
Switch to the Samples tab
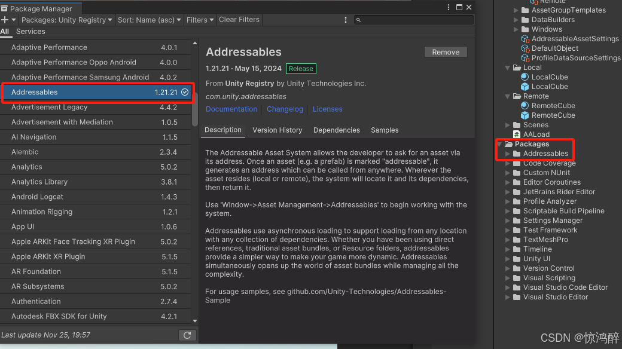[x=385, y=130]
